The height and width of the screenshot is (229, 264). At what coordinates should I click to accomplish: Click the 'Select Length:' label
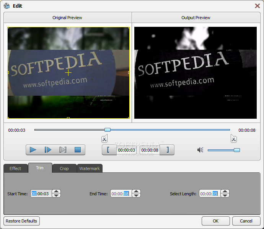[183, 194]
